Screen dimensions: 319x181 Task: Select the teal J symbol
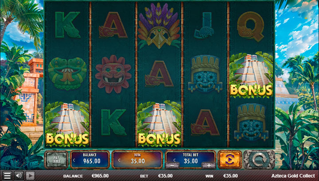click(204, 25)
